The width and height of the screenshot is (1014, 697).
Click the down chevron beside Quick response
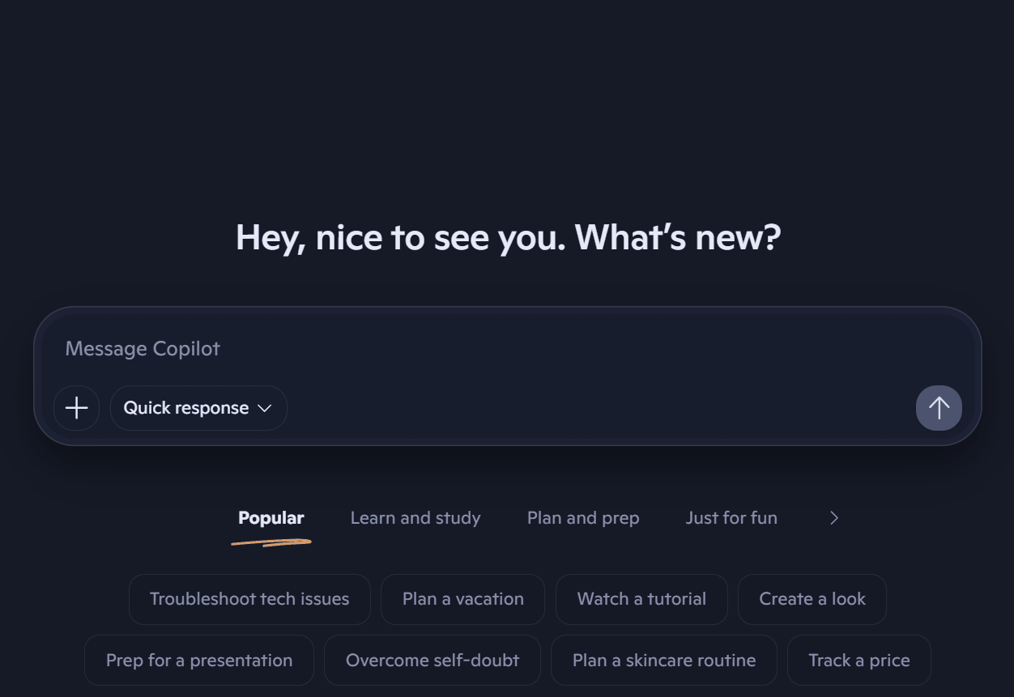pos(264,408)
